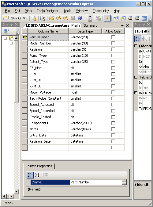
Task: Open Manage Check Constraints icon
Action: pyautogui.click(x=144, y=18)
